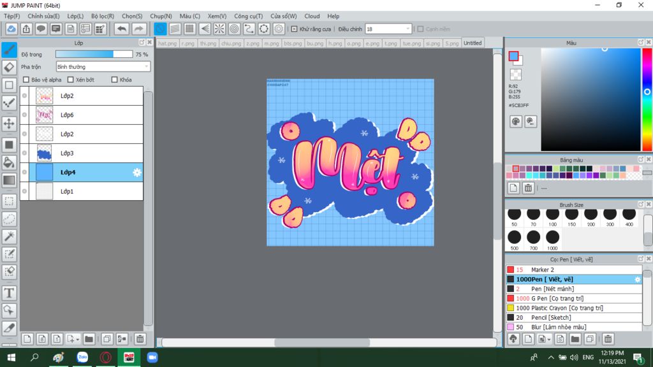This screenshot has height=367, width=653.
Task: Enable Khóa checkbox
Action: [x=115, y=80]
